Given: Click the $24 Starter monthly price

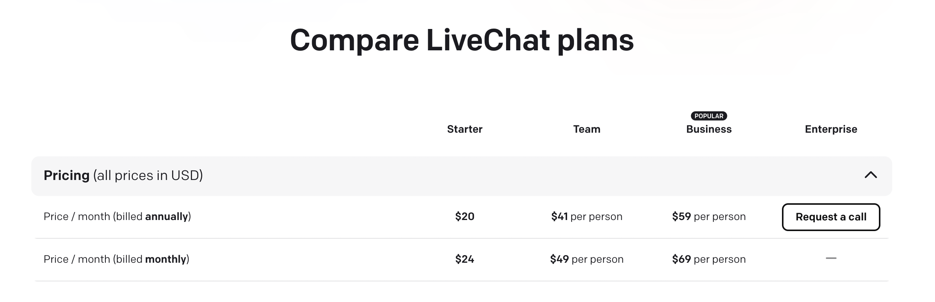Looking at the screenshot, I should point(464,259).
